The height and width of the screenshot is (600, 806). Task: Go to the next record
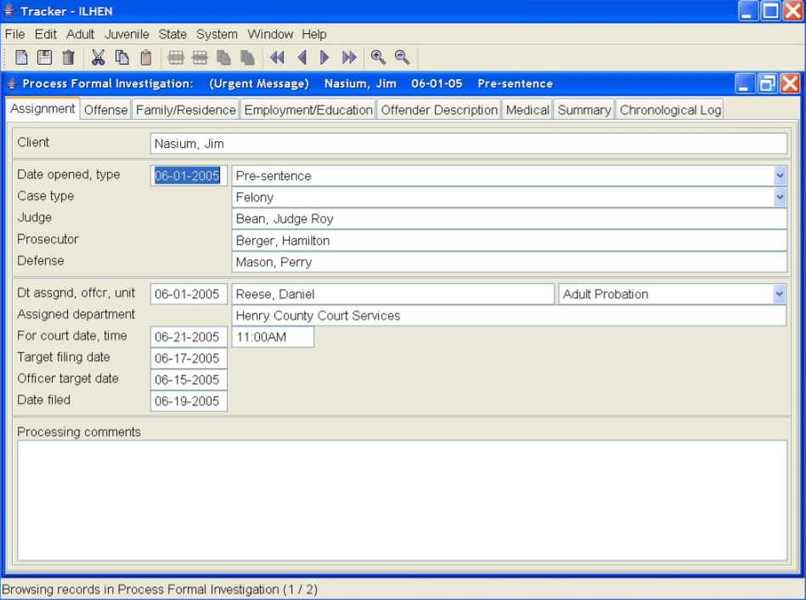pyautogui.click(x=324, y=59)
